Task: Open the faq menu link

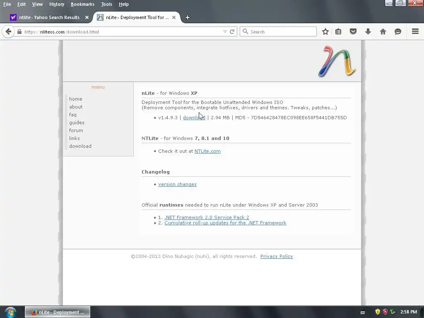Action: tap(73, 115)
